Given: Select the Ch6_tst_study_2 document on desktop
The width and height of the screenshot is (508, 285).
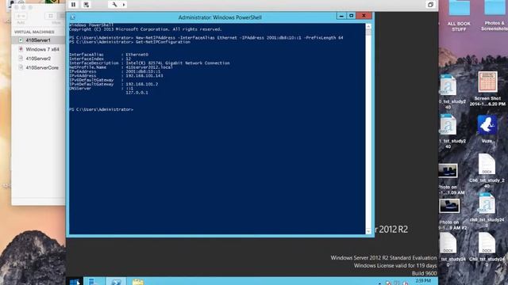Looking at the screenshot, I should click(487, 171).
